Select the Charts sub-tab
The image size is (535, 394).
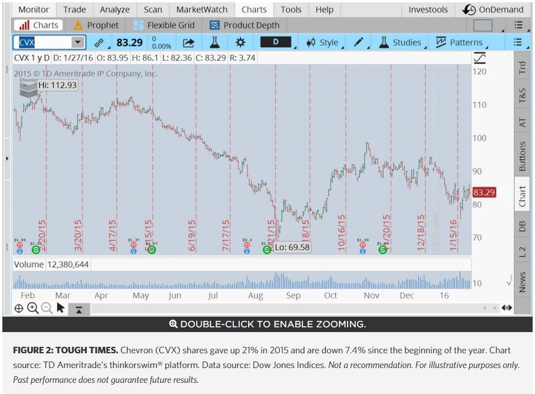tap(38, 25)
